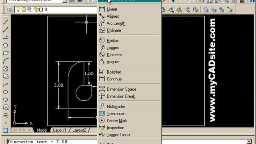The height and width of the screenshot is (144, 256).
Task: Go to previous layout tab arrow
Action: tap(20, 130)
